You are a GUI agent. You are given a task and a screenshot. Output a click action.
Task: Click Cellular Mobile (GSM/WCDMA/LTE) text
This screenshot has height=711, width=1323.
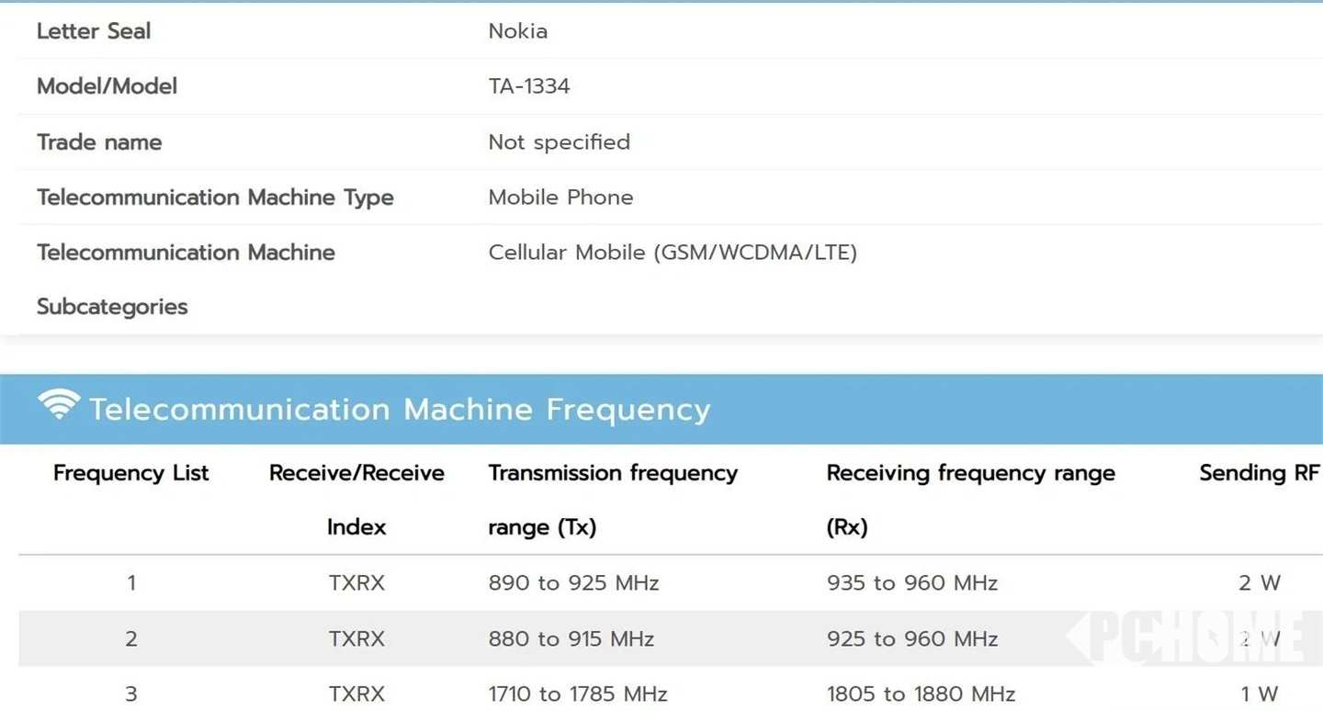point(673,253)
